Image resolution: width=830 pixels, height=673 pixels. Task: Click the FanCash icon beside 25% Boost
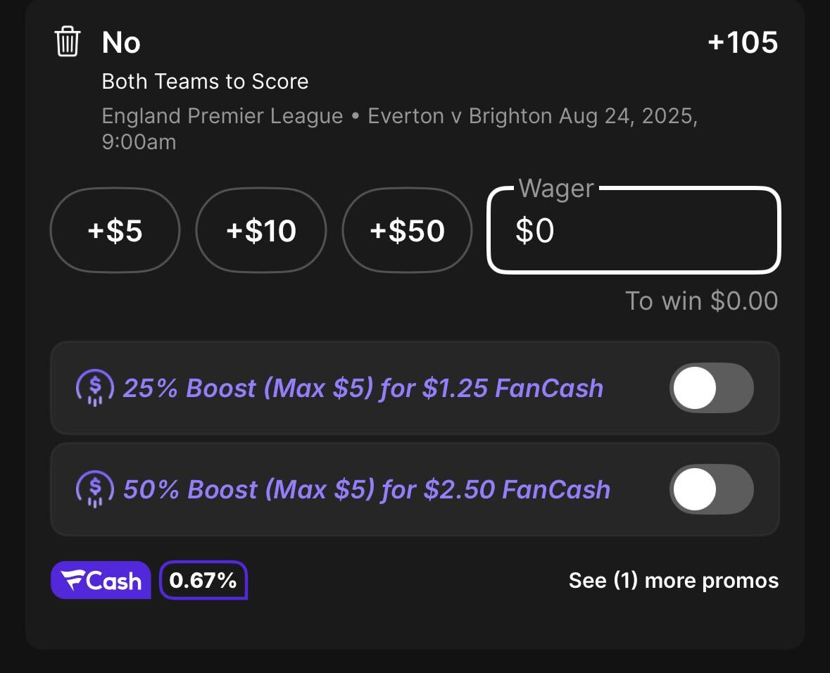pyautogui.click(x=95, y=388)
